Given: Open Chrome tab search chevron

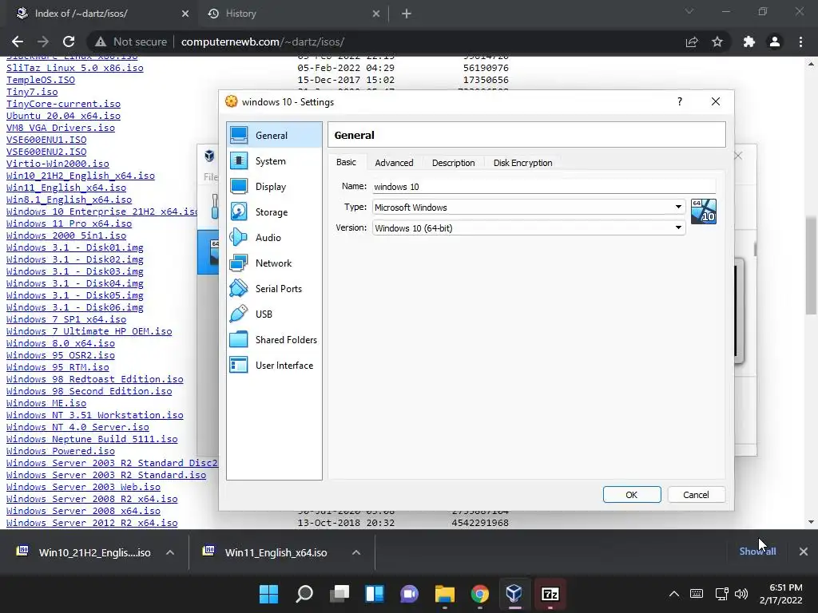Looking at the screenshot, I should (x=689, y=11).
